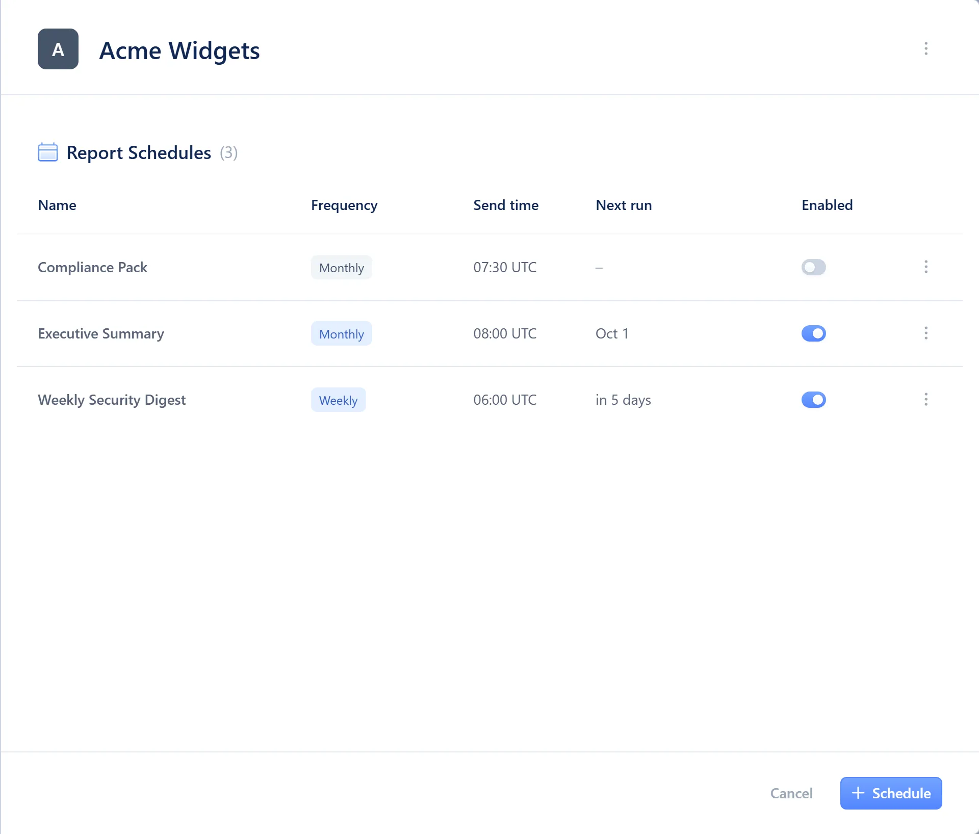The width and height of the screenshot is (979, 834).
Task: Click the 'in 5 days' next run value
Action: [x=623, y=400]
